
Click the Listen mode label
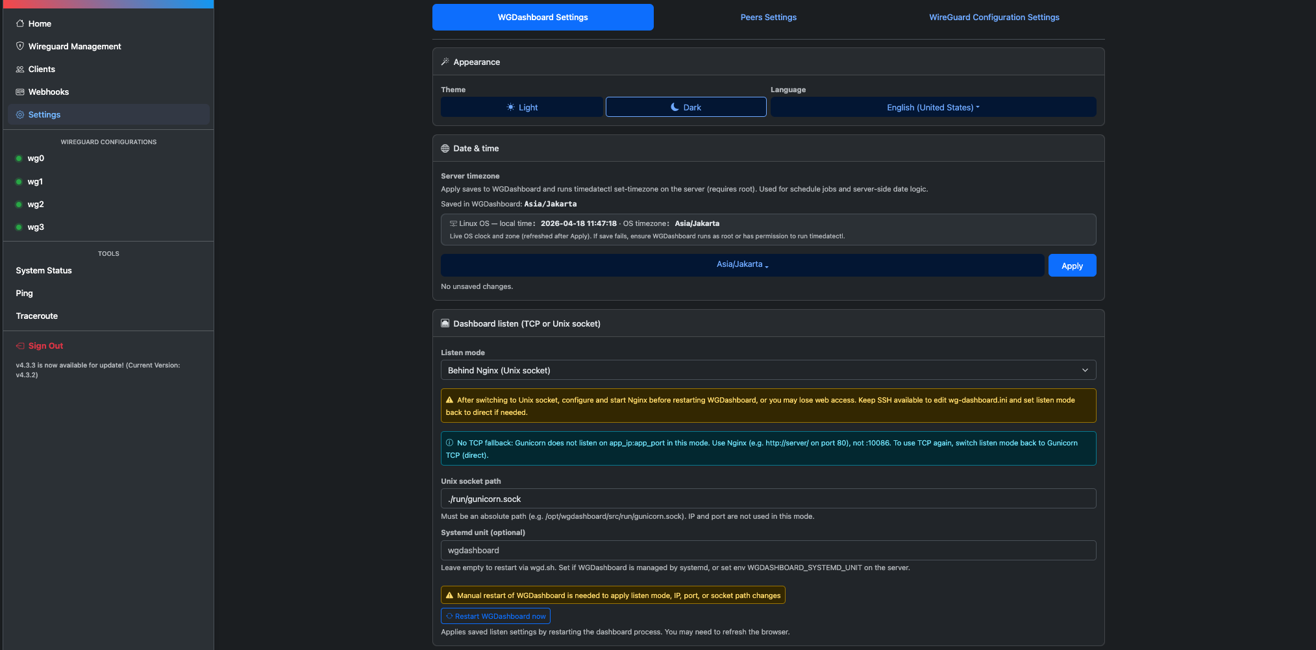coord(463,353)
